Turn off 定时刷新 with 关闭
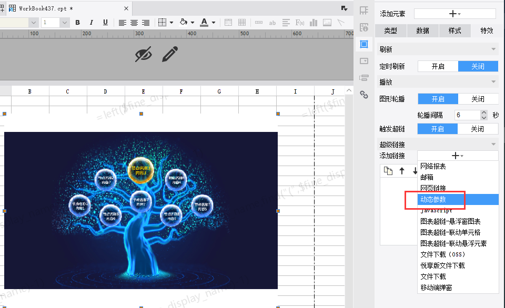The width and height of the screenshot is (505, 308). (478, 66)
